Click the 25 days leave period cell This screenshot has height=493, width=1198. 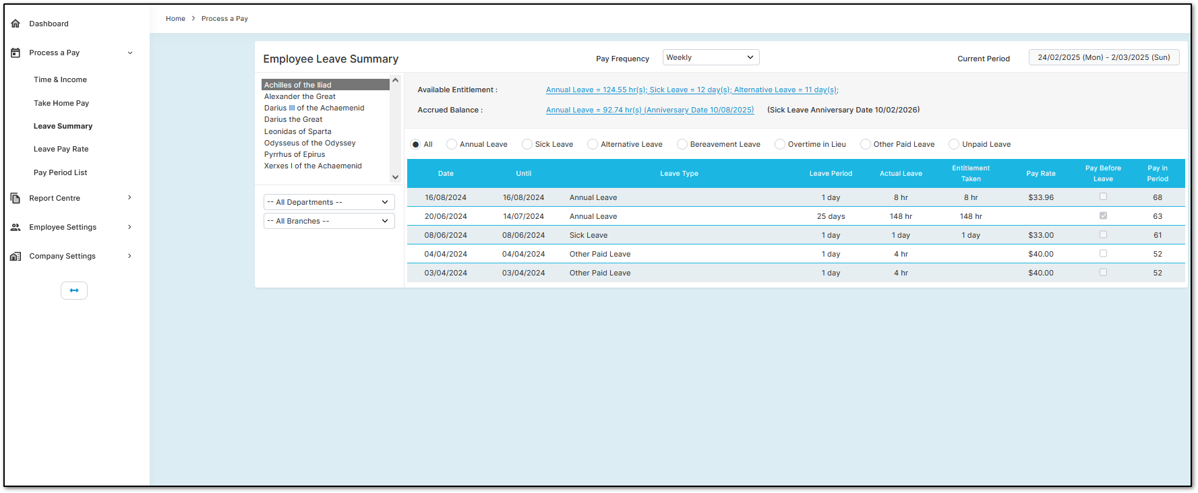click(x=831, y=216)
